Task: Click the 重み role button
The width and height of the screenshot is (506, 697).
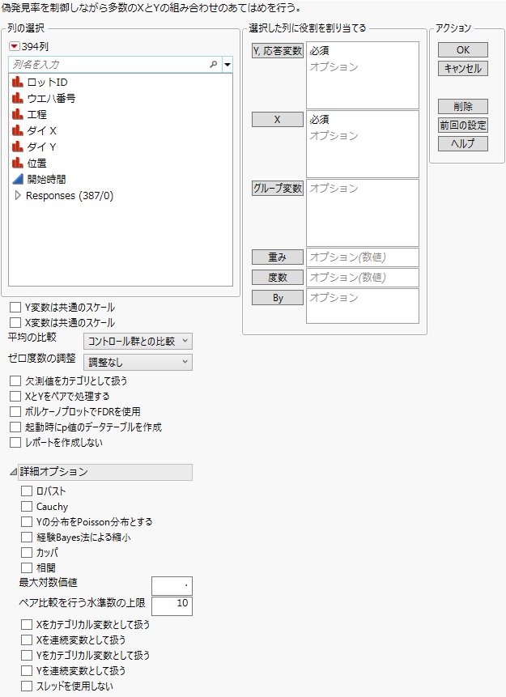Action: point(278,257)
